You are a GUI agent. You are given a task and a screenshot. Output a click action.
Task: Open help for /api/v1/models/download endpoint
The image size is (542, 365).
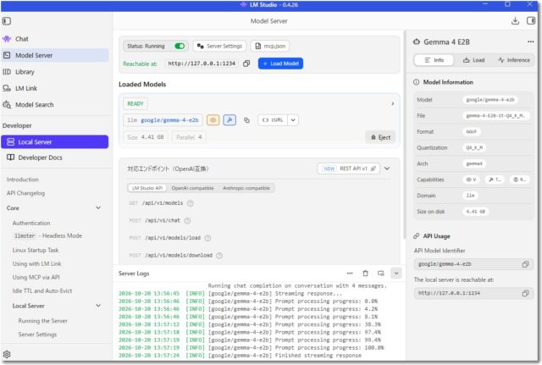tap(219, 256)
